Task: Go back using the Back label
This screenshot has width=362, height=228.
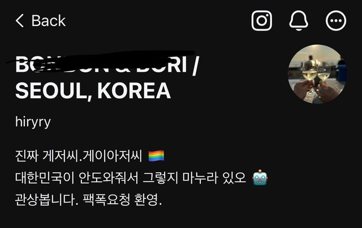Action: pos(49,21)
